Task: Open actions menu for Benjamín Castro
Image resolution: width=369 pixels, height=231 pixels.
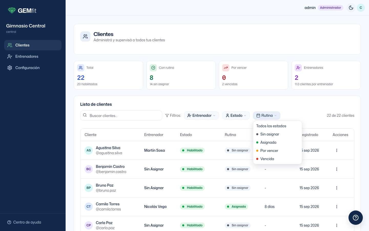Action: [x=337, y=169]
